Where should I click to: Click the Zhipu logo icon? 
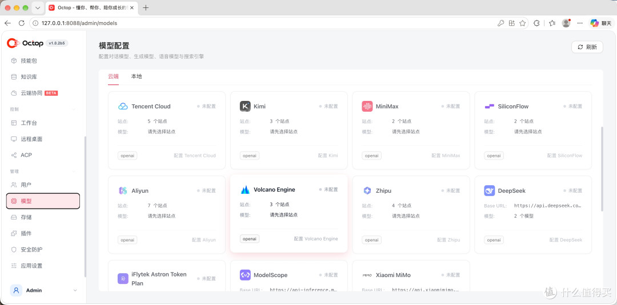(x=367, y=191)
